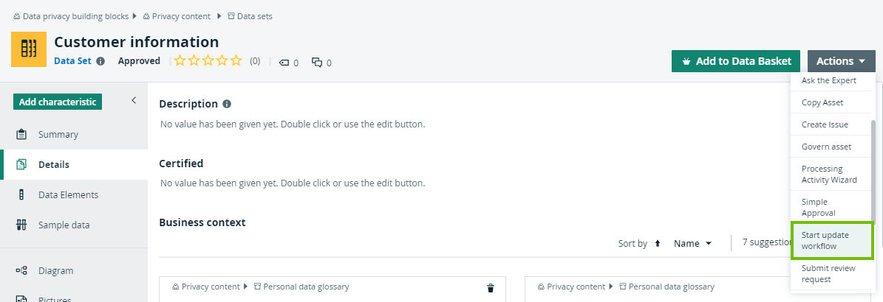The width and height of the screenshot is (883, 302).
Task: Click the Add to Data Basket button
Action: (x=735, y=61)
